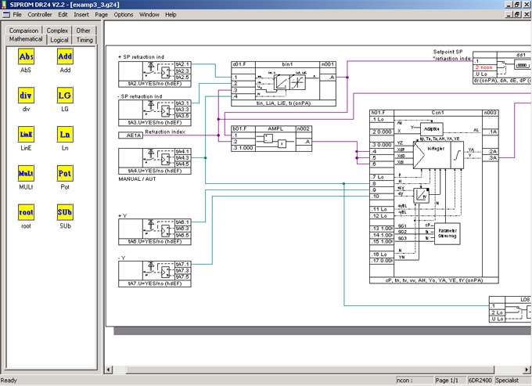Open the Insert menu
Screen dimensions: 532x386
pos(81,15)
